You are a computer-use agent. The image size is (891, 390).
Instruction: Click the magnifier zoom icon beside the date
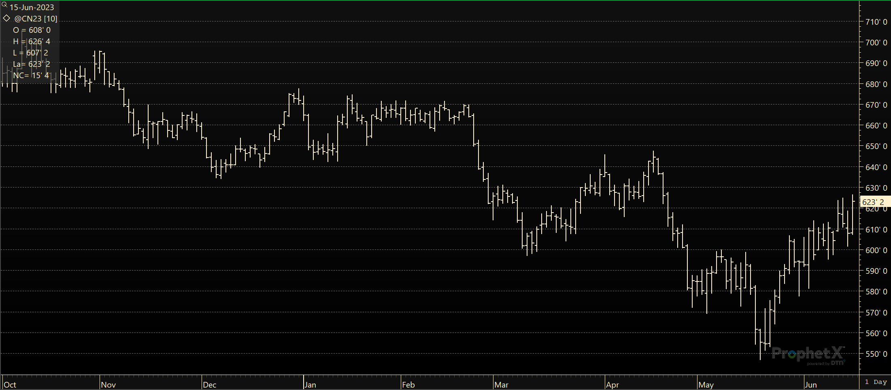coord(4,5)
